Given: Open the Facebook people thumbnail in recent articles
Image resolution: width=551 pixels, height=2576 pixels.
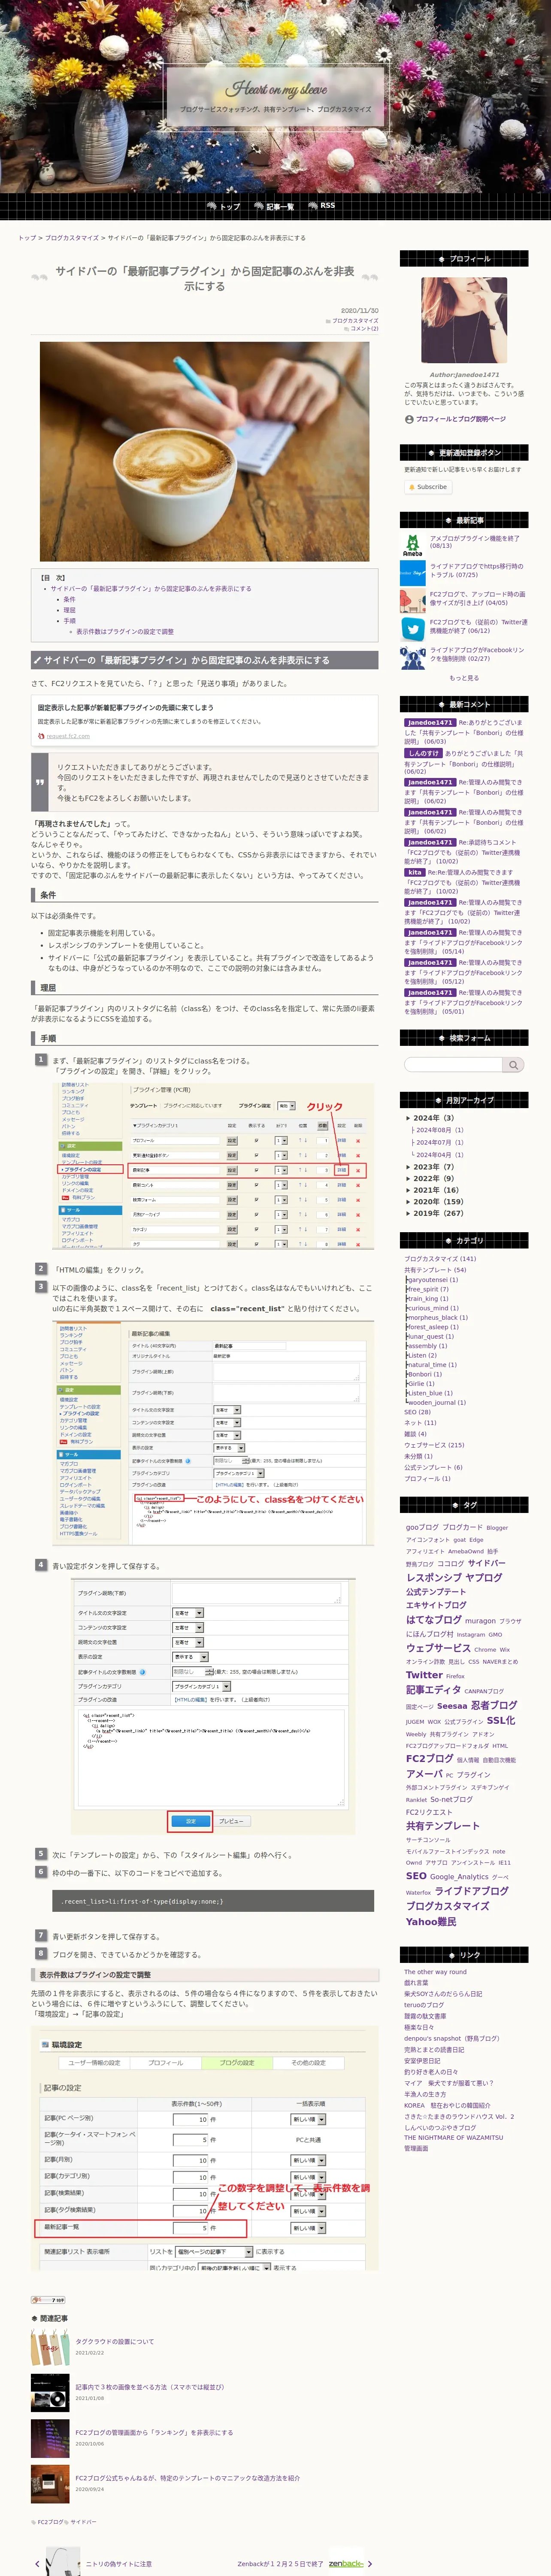Looking at the screenshot, I should (412, 656).
